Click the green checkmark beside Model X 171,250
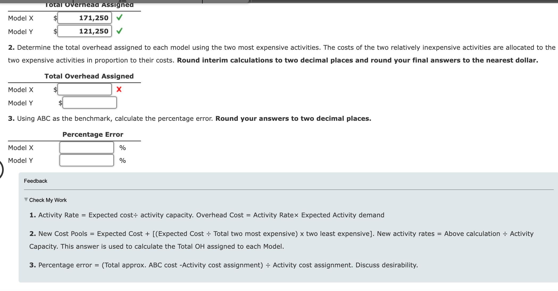The image size is (558, 291). (x=120, y=18)
